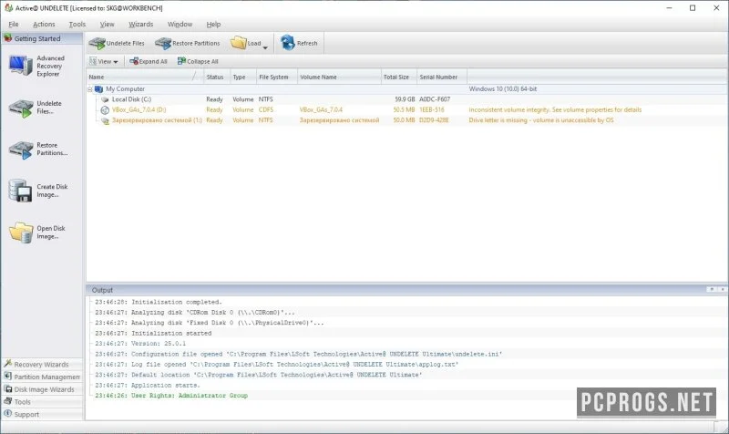This screenshot has height=434, width=729.
Task: Sort by the Volume Name column header
Action: pos(339,77)
